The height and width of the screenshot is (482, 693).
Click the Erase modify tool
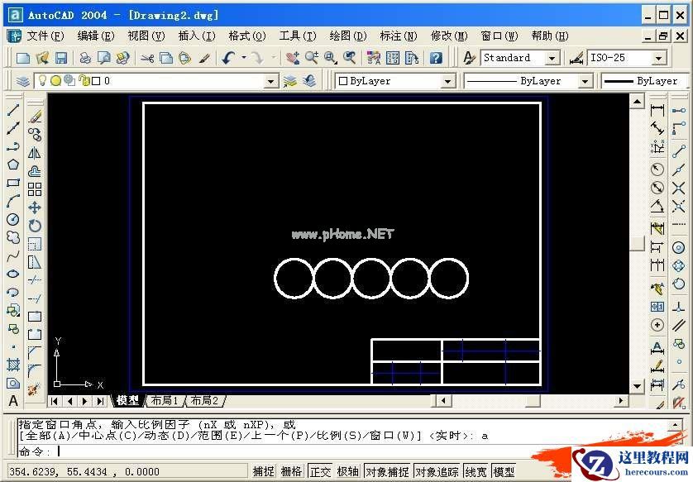coord(35,117)
